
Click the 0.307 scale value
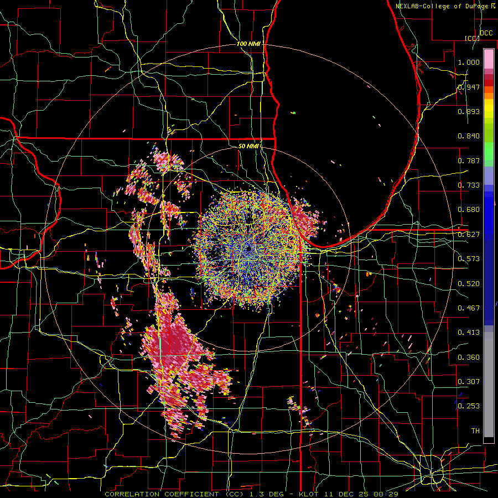pyautogui.click(x=469, y=382)
